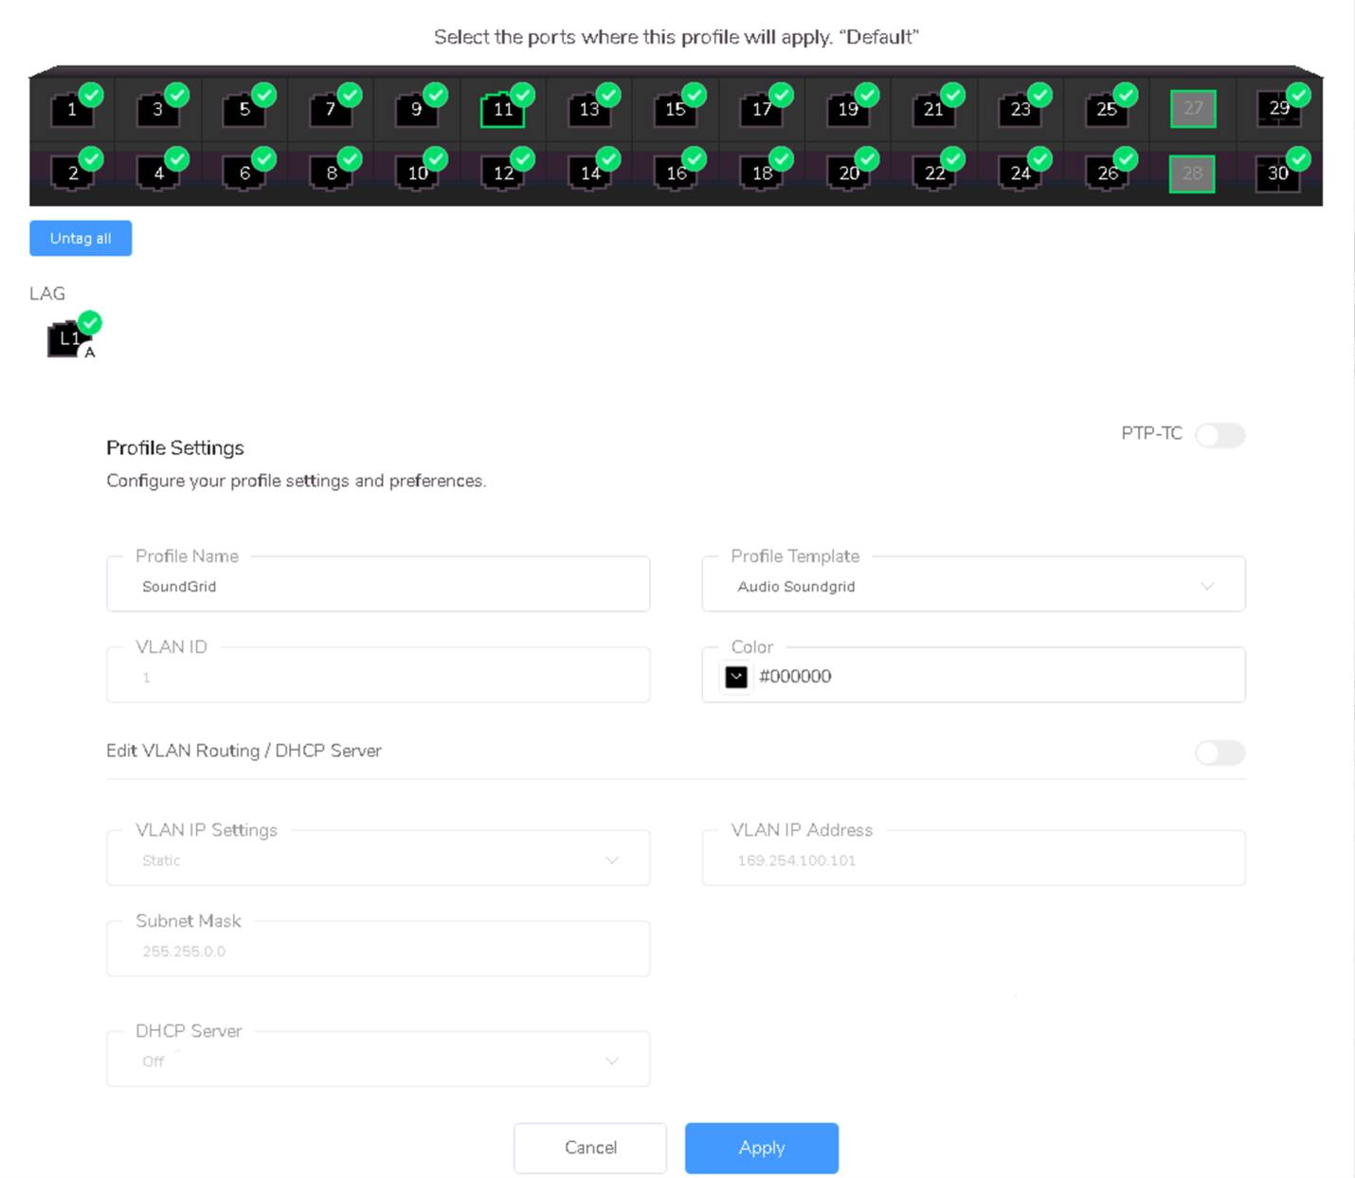
Task: Cancel the profile changes
Action: coord(590,1148)
